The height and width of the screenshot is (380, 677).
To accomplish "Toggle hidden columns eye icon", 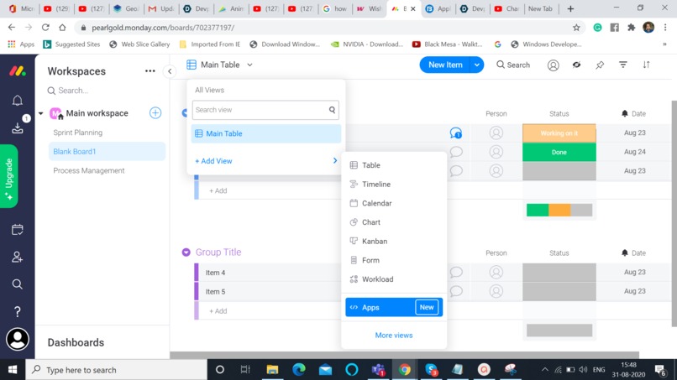I will pos(576,65).
